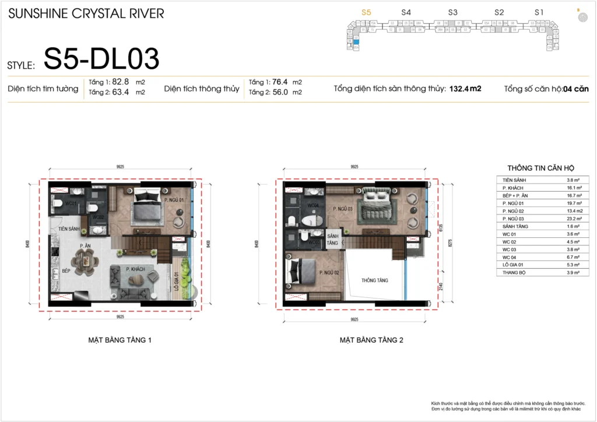The image size is (597, 422).
Task: Click the compass icon in top-right corner
Action: pyautogui.click(x=582, y=17)
